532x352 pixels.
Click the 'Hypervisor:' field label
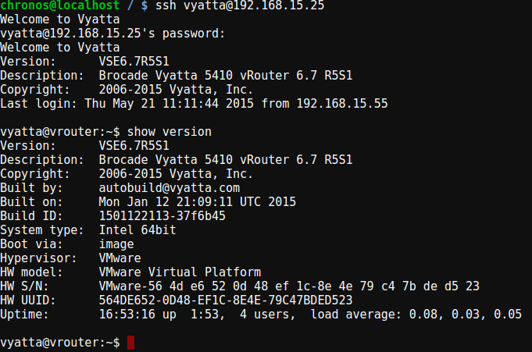(x=37, y=258)
